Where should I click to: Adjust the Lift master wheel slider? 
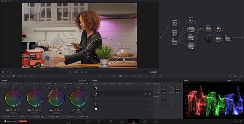pos(13,112)
